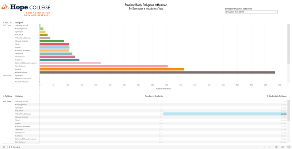Select the orange Catholic bar

[x=112, y=69]
